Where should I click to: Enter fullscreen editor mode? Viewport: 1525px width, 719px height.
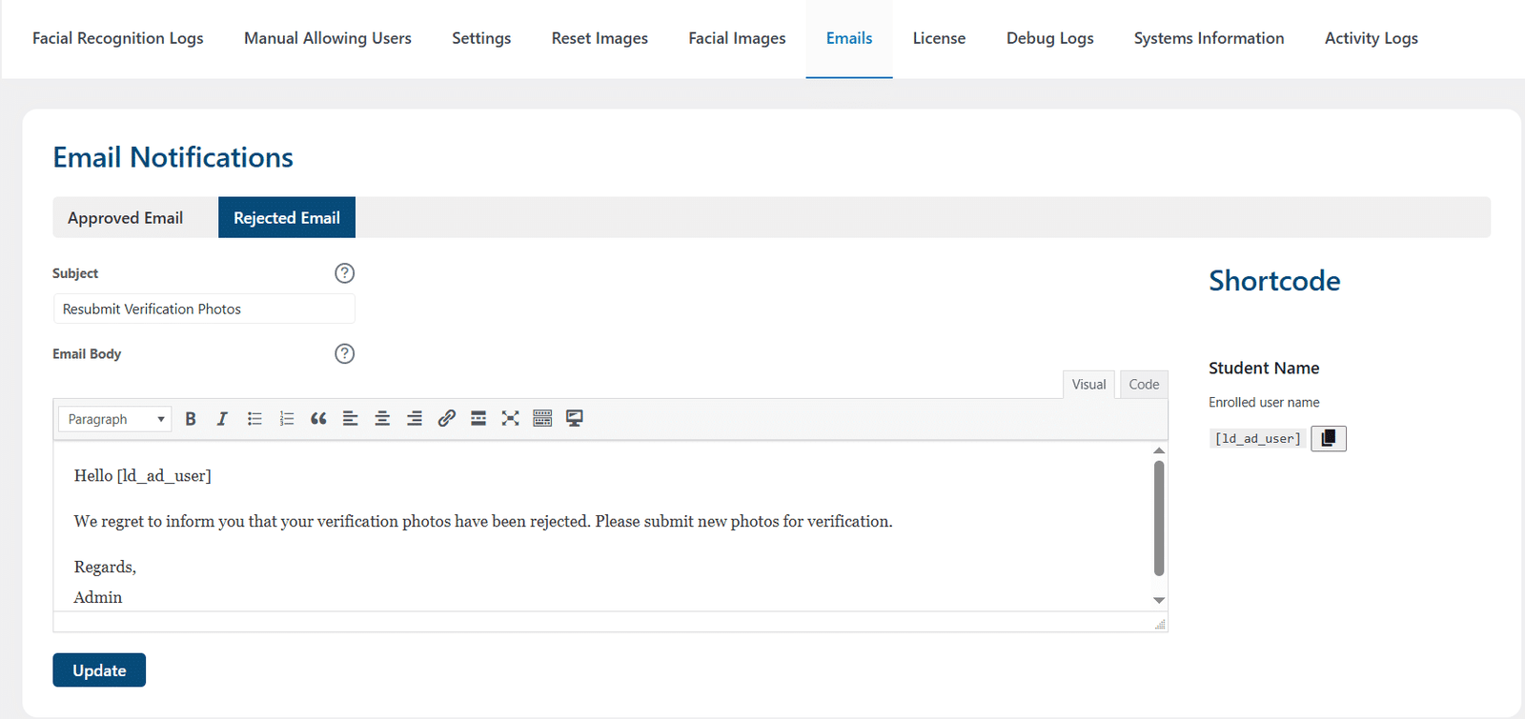(511, 419)
